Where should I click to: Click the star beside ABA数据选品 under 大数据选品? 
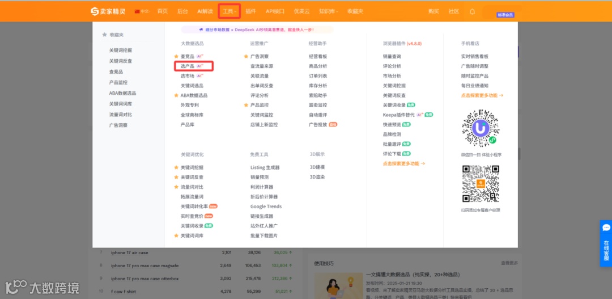176,95
